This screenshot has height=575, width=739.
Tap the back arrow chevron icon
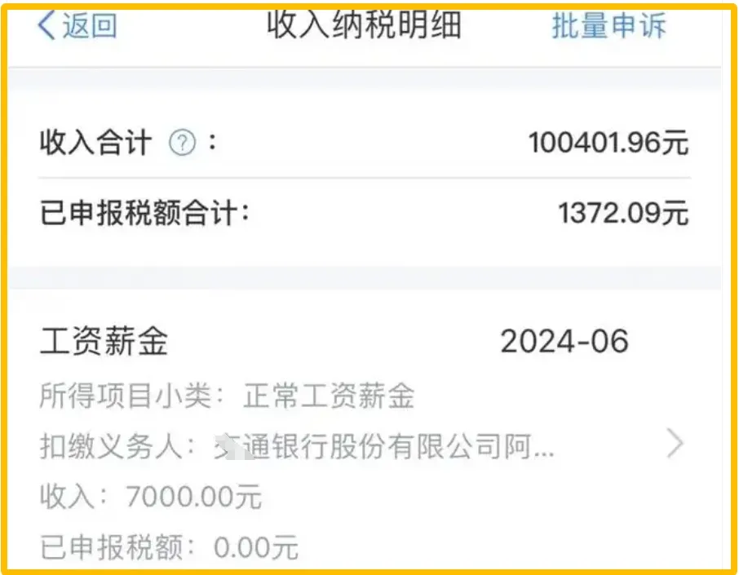(46, 24)
